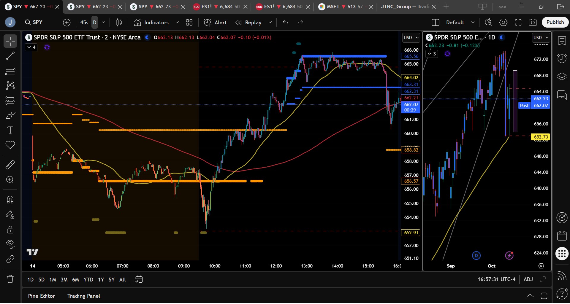570x304 pixels.
Task: Select the trend line drawing tool
Action: point(10,56)
